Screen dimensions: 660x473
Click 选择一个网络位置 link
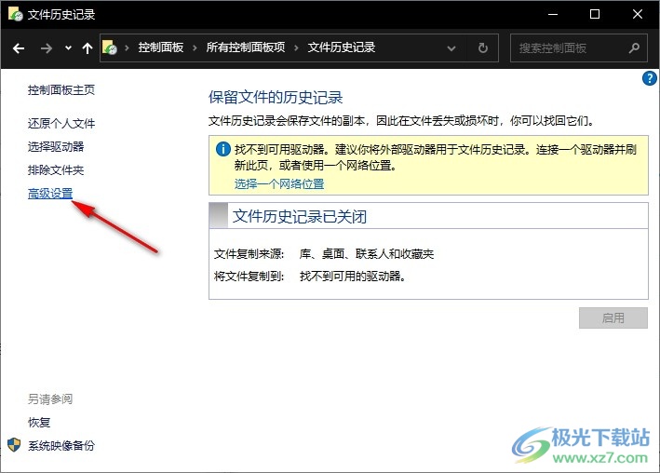(x=279, y=184)
